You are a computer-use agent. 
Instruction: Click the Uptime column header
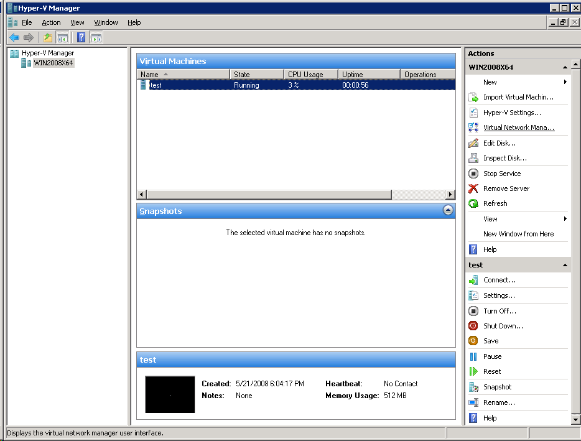(x=369, y=75)
